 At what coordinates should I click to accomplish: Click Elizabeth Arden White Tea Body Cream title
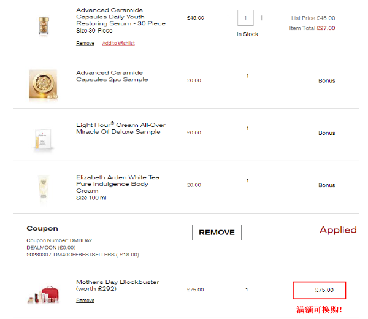[x=118, y=184]
